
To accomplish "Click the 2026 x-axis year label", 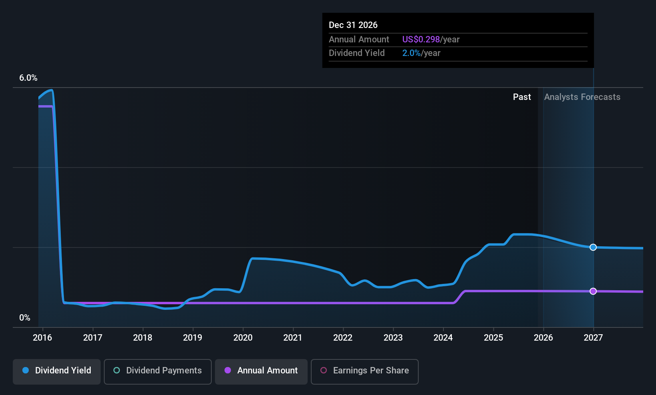I will (543, 338).
